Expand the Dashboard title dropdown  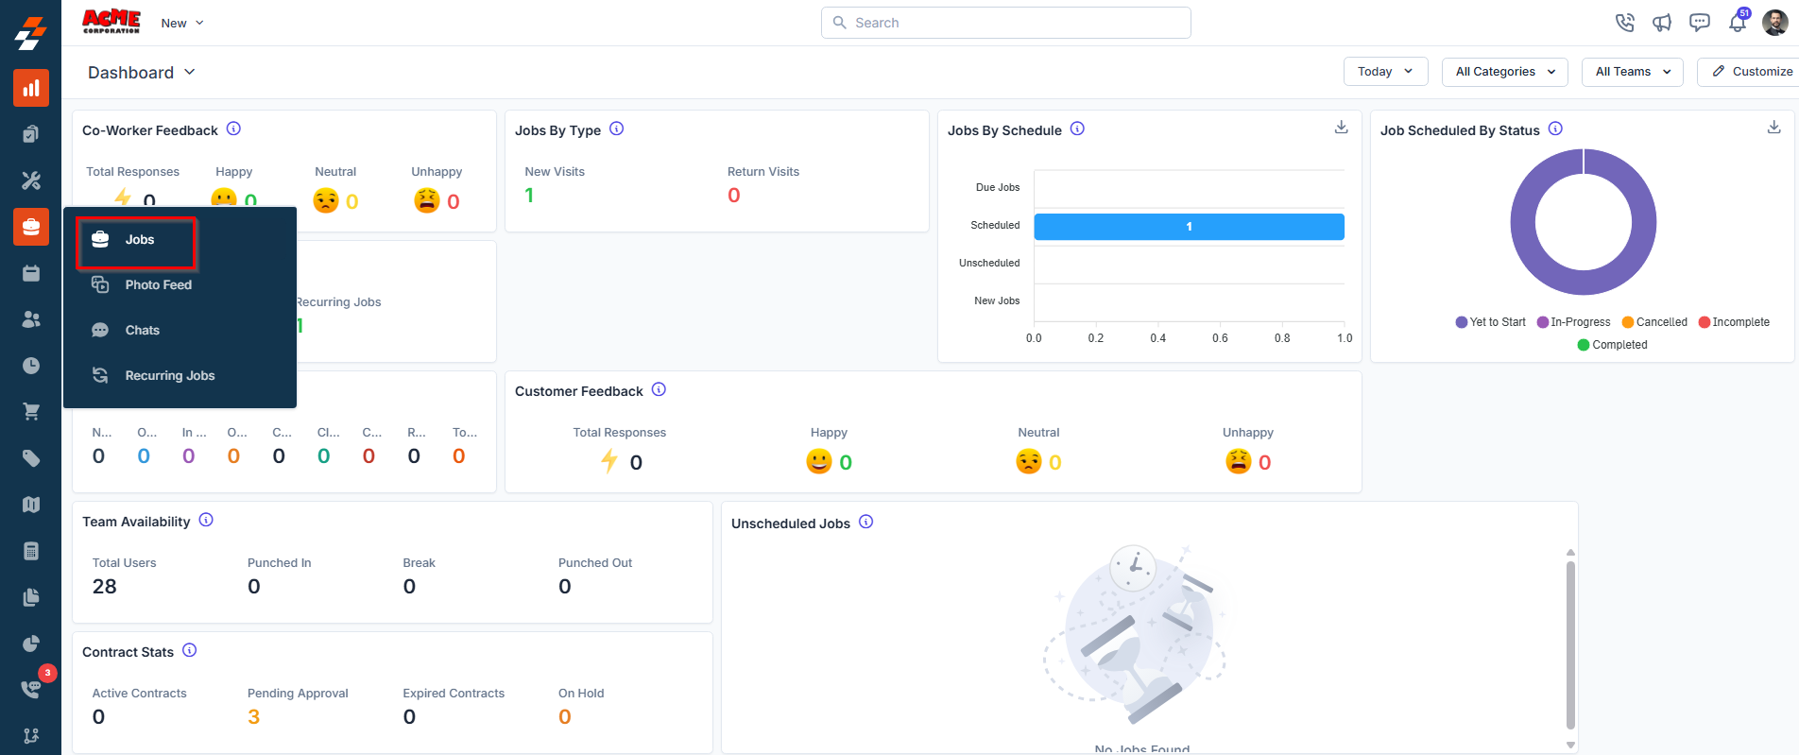coord(142,73)
